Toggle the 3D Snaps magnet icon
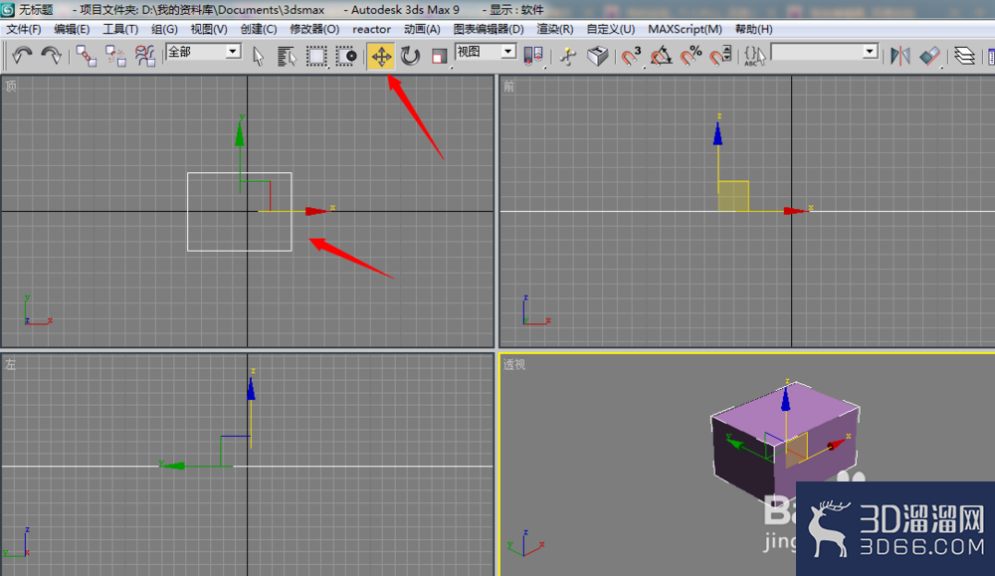 631,56
